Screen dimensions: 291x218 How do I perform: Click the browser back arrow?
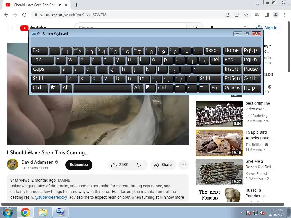6,15
